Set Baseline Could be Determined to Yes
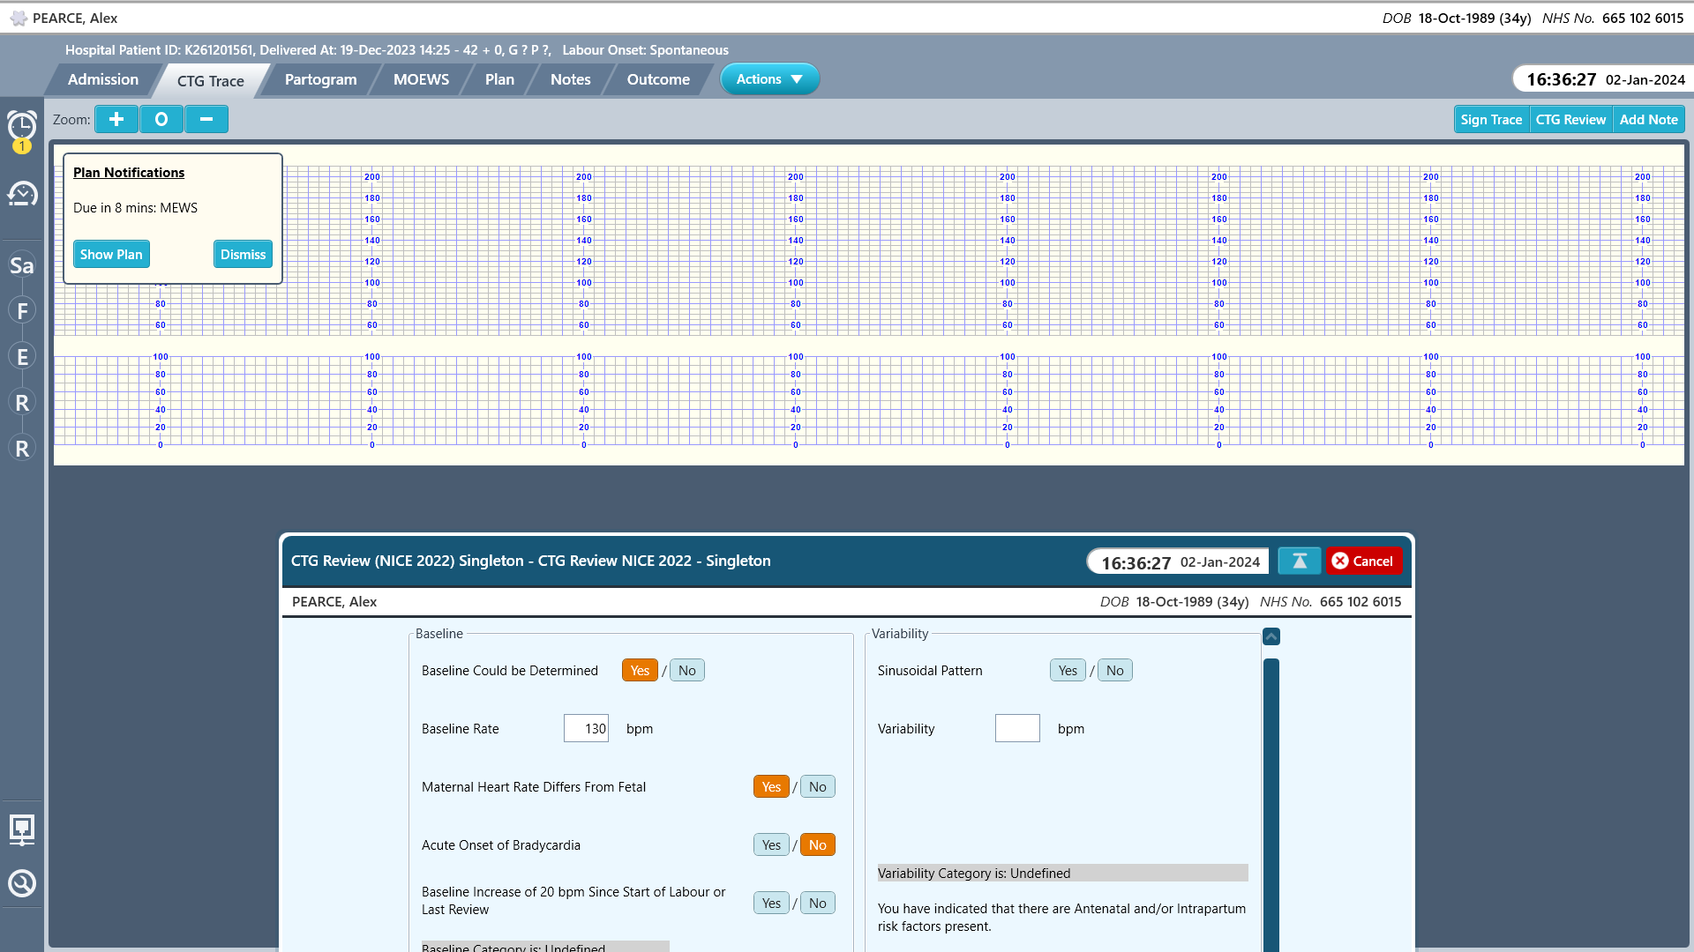 [640, 671]
